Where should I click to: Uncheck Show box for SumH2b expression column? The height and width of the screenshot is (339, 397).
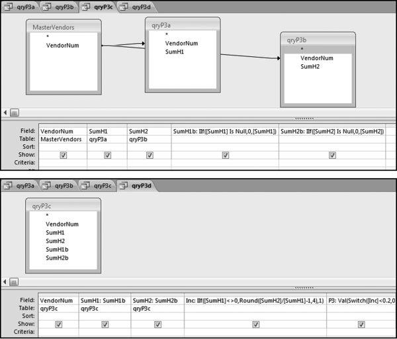[332, 155]
